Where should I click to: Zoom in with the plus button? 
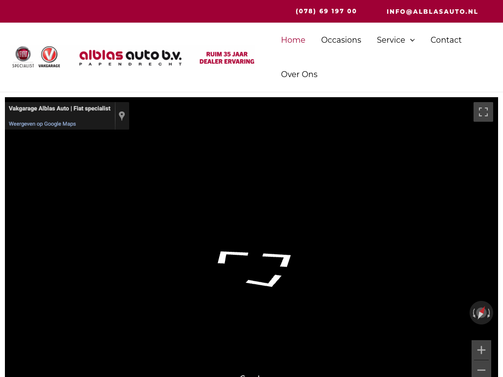click(x=481, y=350)
